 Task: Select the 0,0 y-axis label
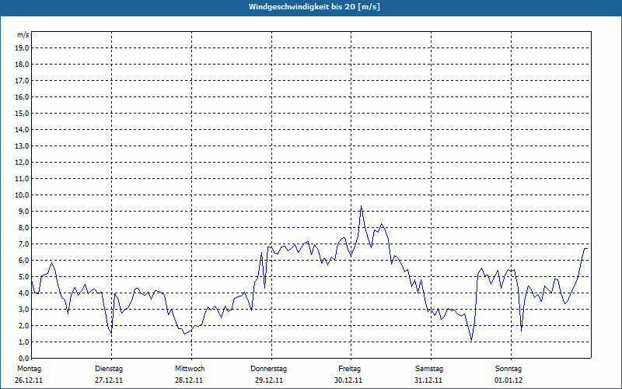click(23, 358)
